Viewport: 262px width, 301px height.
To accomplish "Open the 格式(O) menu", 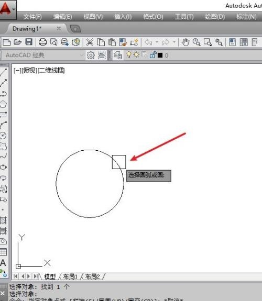I will pos(153,17).
